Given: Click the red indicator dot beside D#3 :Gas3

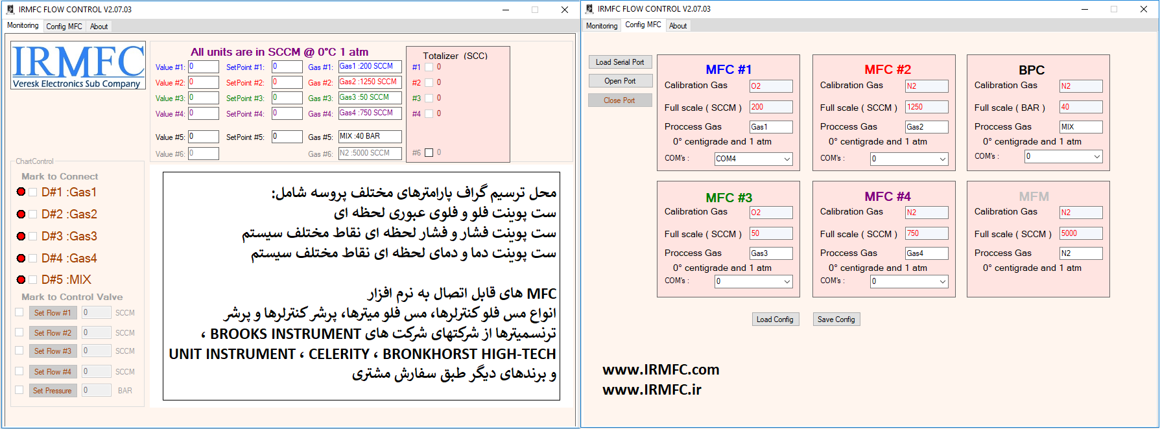Looking at the screenshot, I should 21,236.
